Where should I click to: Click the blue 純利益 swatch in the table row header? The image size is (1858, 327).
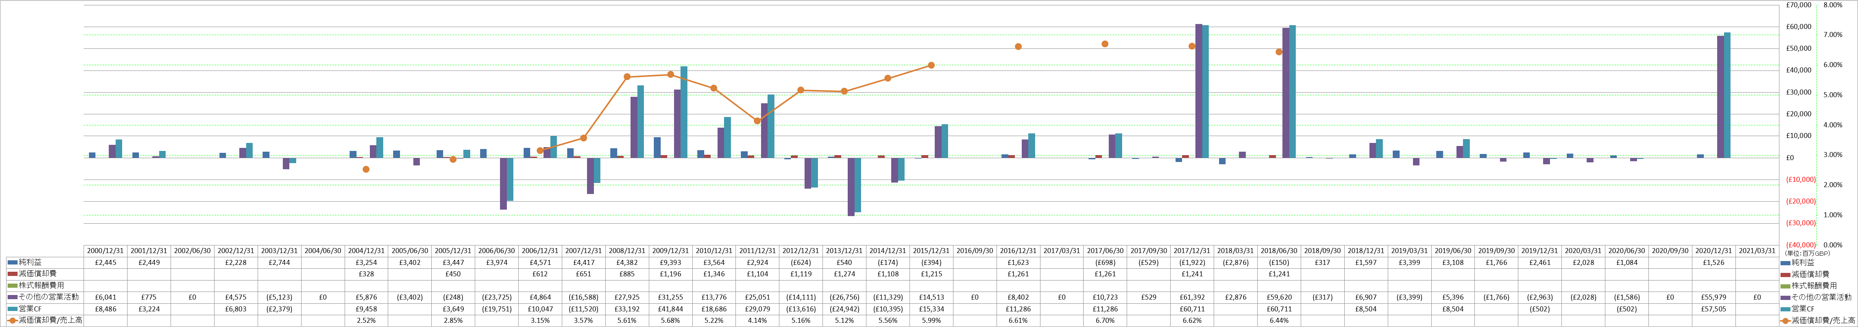12,263
